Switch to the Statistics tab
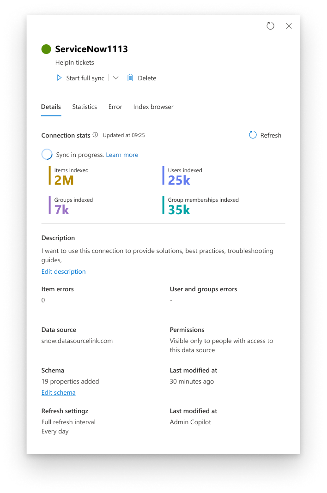 [x=85, y=107]
